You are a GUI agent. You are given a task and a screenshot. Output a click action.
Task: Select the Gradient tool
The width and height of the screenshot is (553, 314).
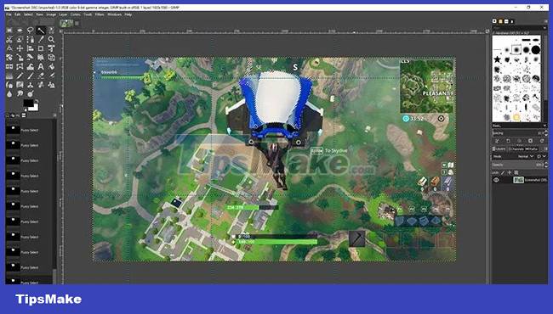coord(9,76)
